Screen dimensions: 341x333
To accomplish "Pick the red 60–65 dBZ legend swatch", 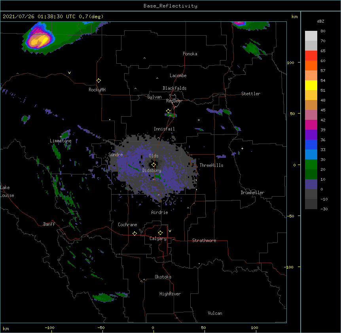I will pos(311,56).
